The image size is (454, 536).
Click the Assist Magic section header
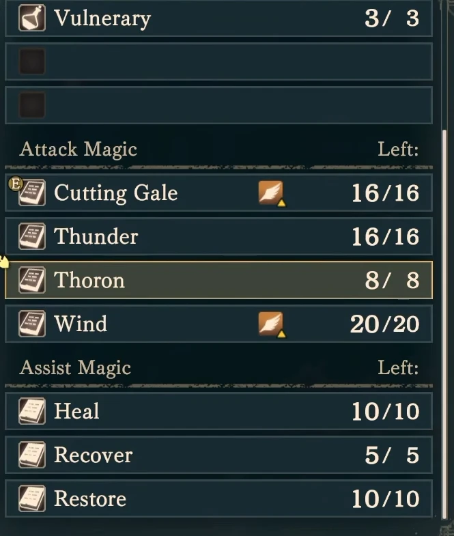pyautogui.click(x=75, y=368)
